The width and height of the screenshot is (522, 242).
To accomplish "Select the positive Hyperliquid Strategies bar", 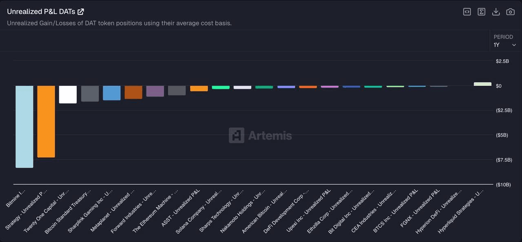I will pos(482,84).
